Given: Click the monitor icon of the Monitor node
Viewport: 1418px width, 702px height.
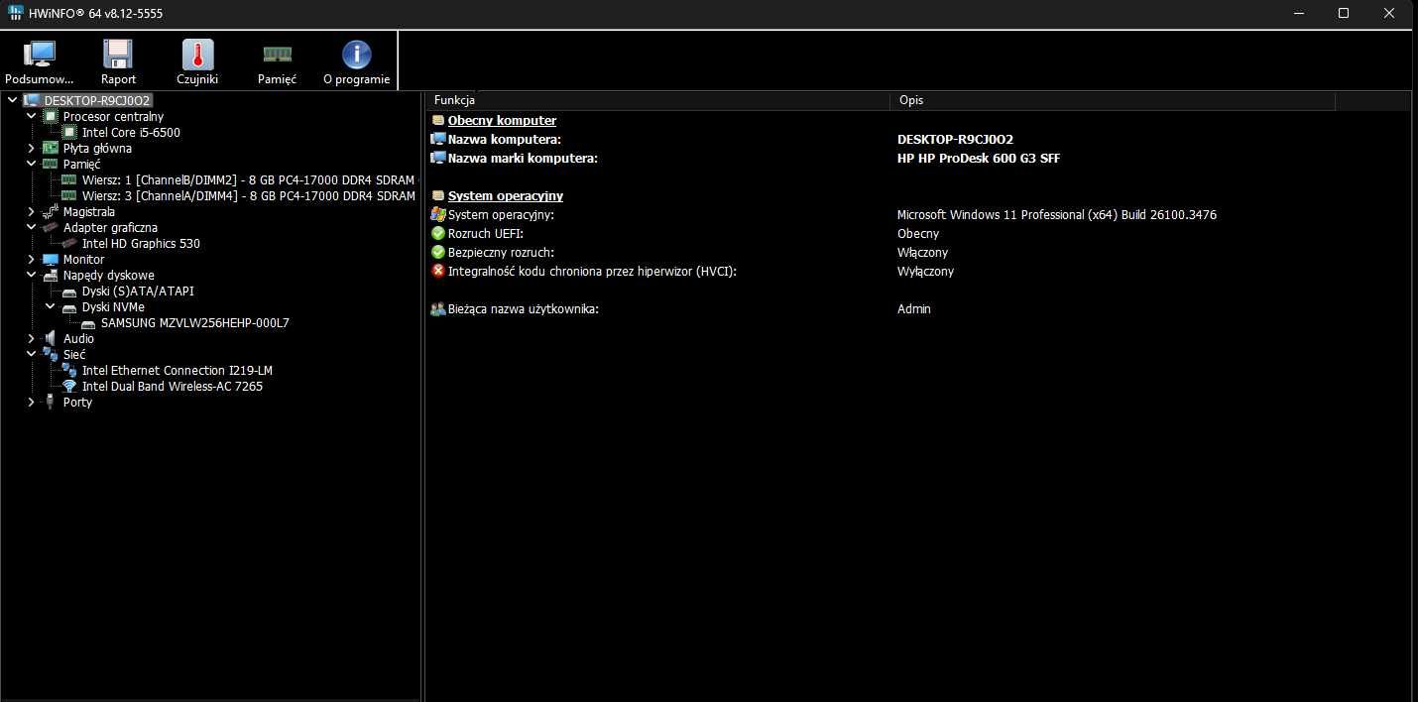Looking at the screenshot, I should (x=51, y=259).
